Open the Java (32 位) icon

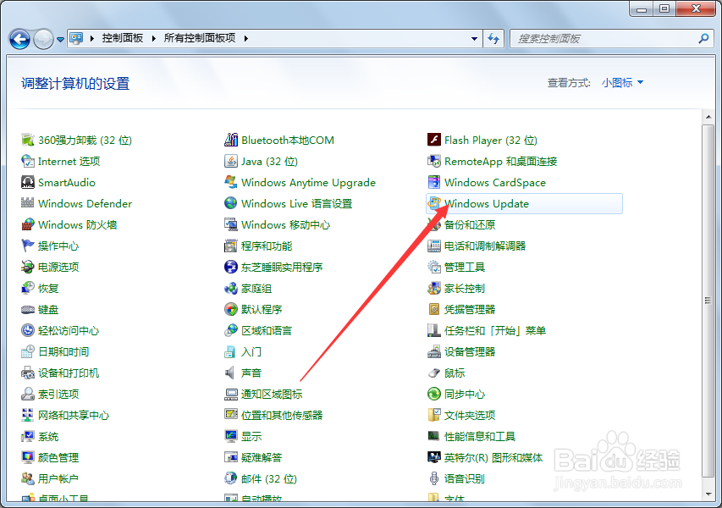(x=231, y=161)
